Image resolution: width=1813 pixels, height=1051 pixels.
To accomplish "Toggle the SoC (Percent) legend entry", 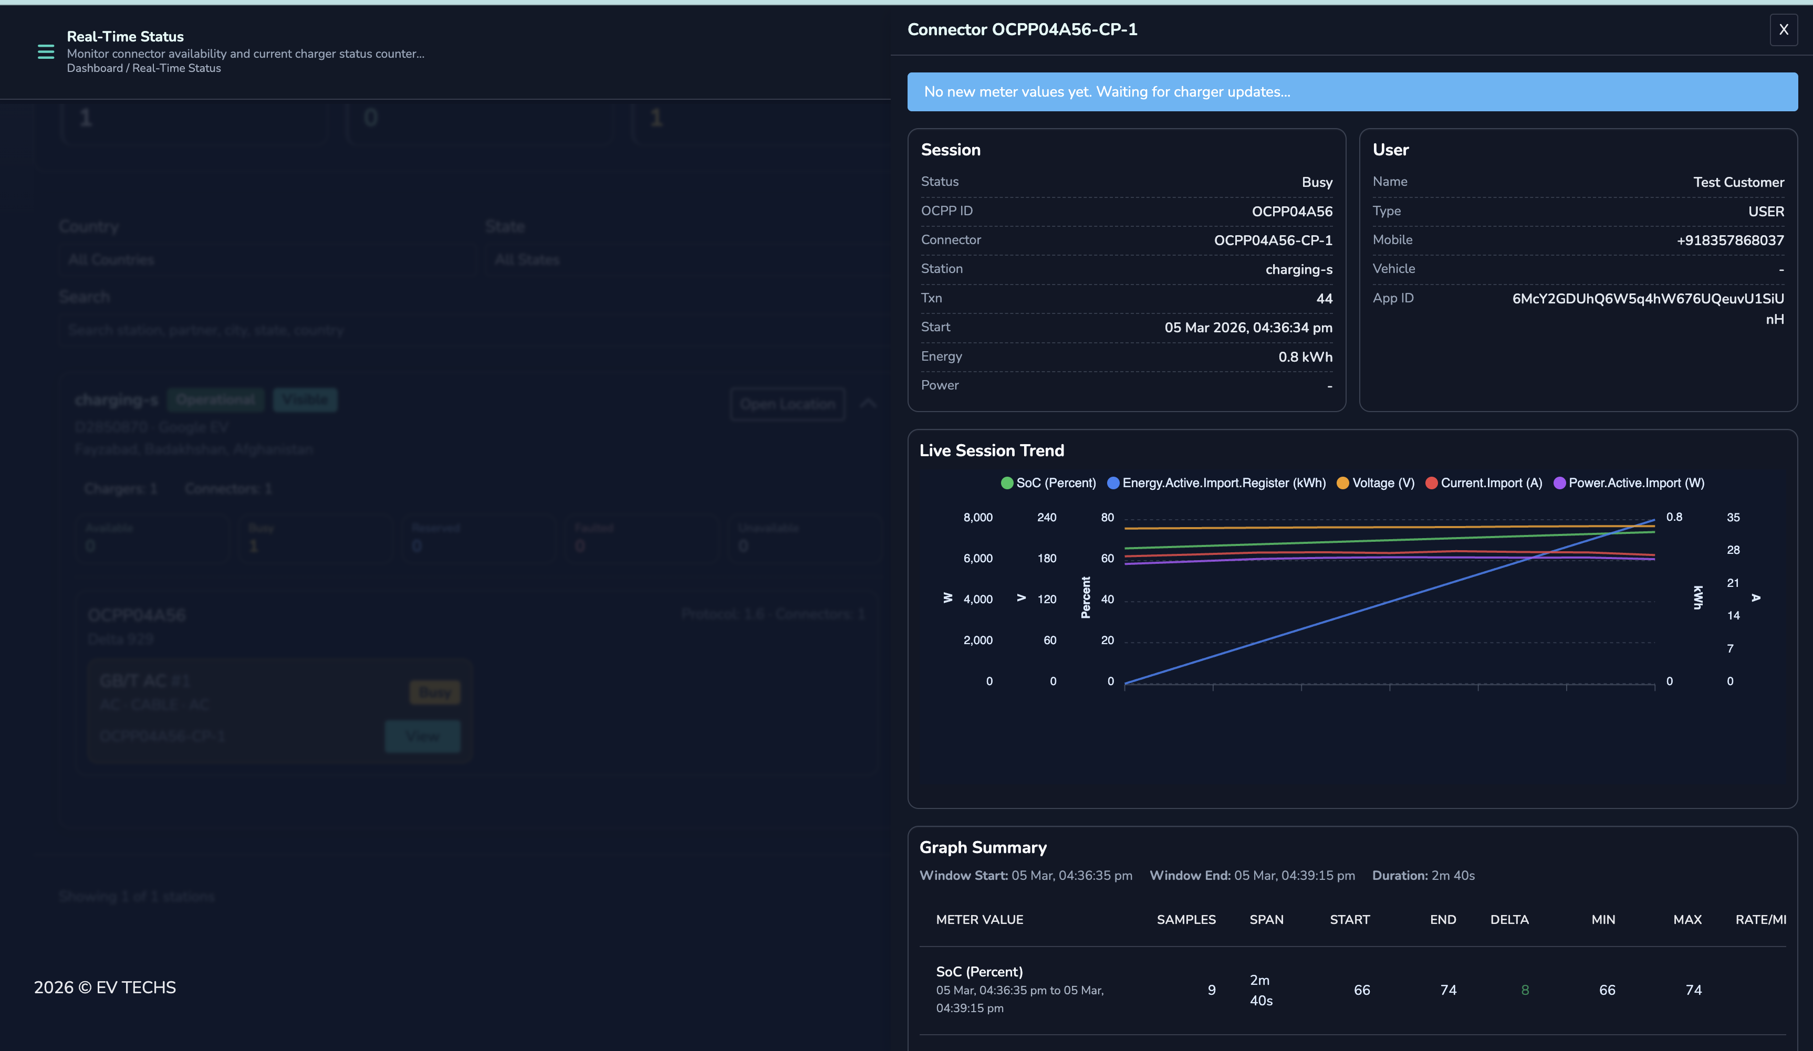I will [1047, 482].
